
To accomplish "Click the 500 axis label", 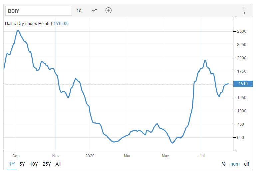I will [x=240, y=138].
